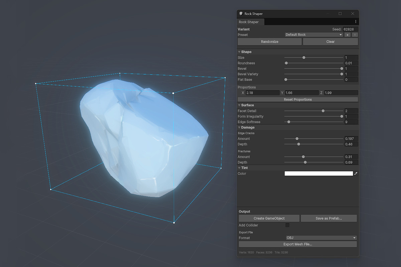This screenshot has height=267, width=401.
Task: Click the Bevel Variety value field
Action: [351, 74]
